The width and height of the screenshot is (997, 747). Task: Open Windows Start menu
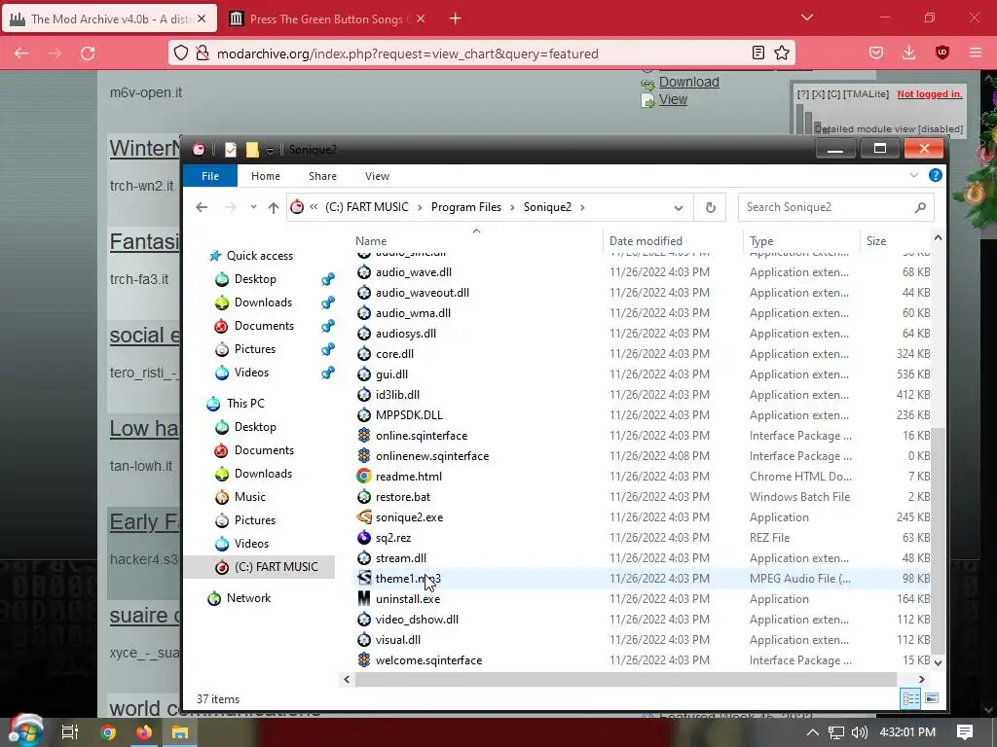coord(25,730)
